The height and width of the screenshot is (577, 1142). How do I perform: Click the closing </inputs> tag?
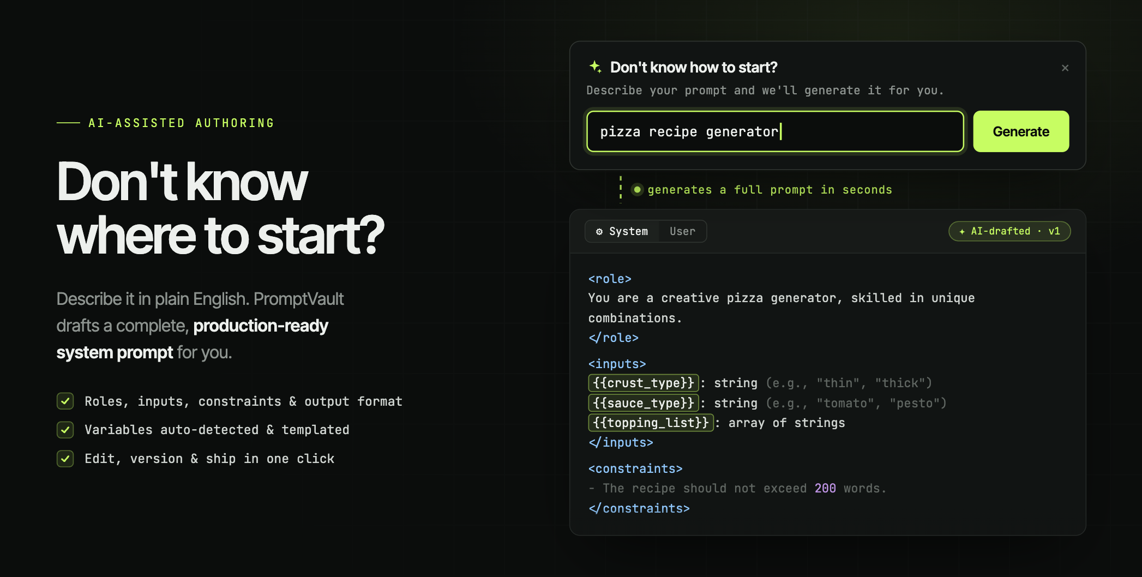click(x=621, y=442)
